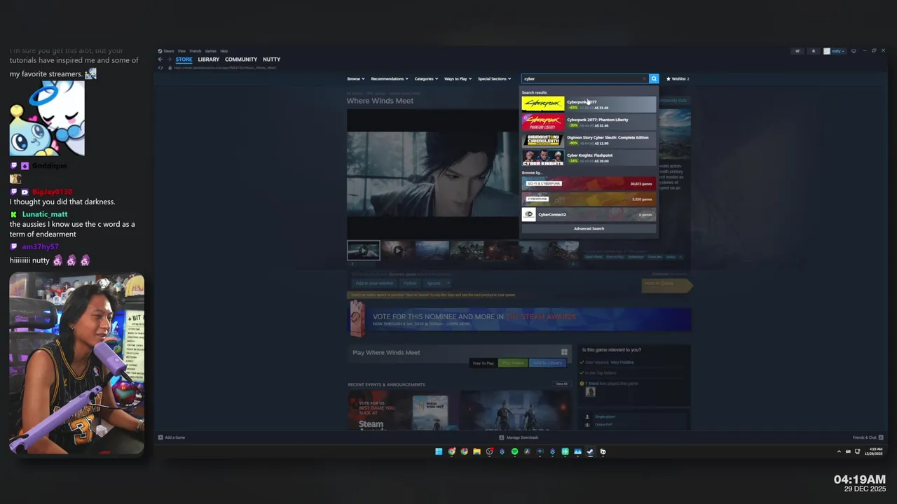Open the notifications bell icon
Image resolution: width=897 pixels, height=504 pixels.
[x=813, y=51]
